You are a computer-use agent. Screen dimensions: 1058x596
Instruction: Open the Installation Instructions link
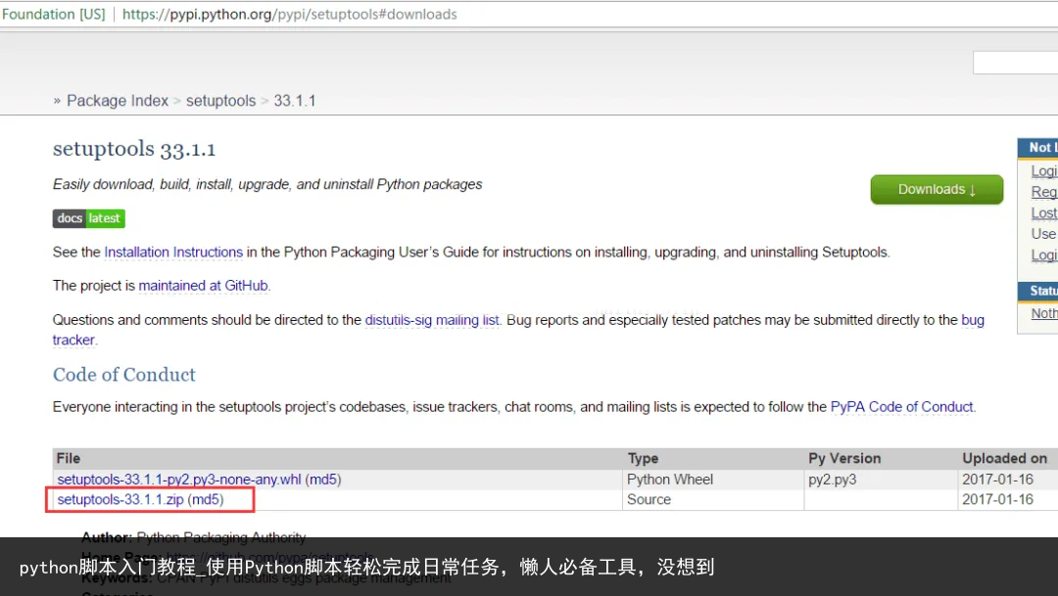(x=173, y=252)
